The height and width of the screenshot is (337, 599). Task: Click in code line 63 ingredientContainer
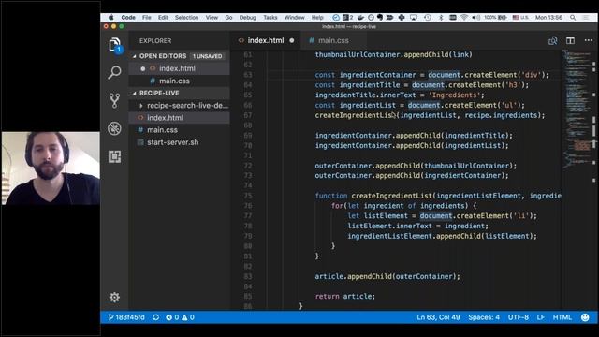tap(377, 75)
